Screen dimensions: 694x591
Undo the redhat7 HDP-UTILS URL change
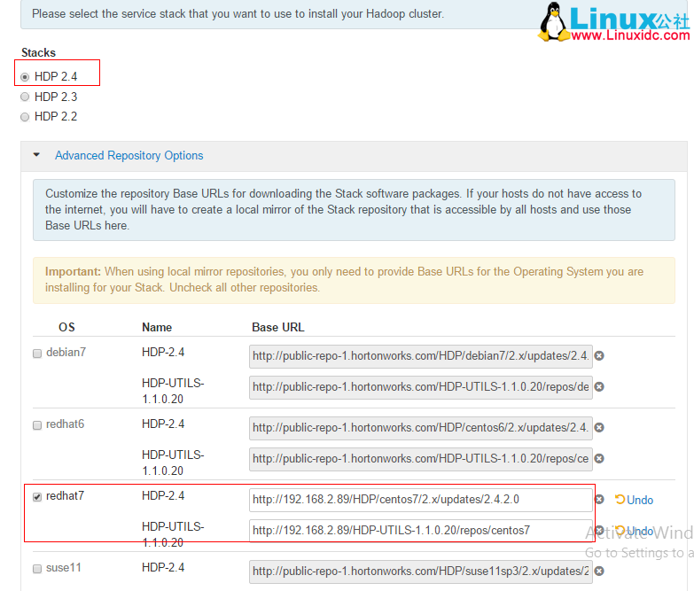[x=634, y=531]
